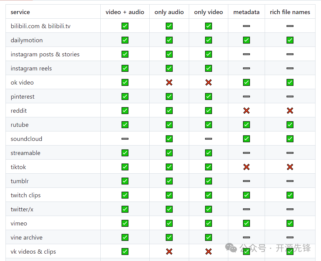This screenshot has width=321, height=261.
Task: Click the 'only video' column header
Action: pos(208,12)
